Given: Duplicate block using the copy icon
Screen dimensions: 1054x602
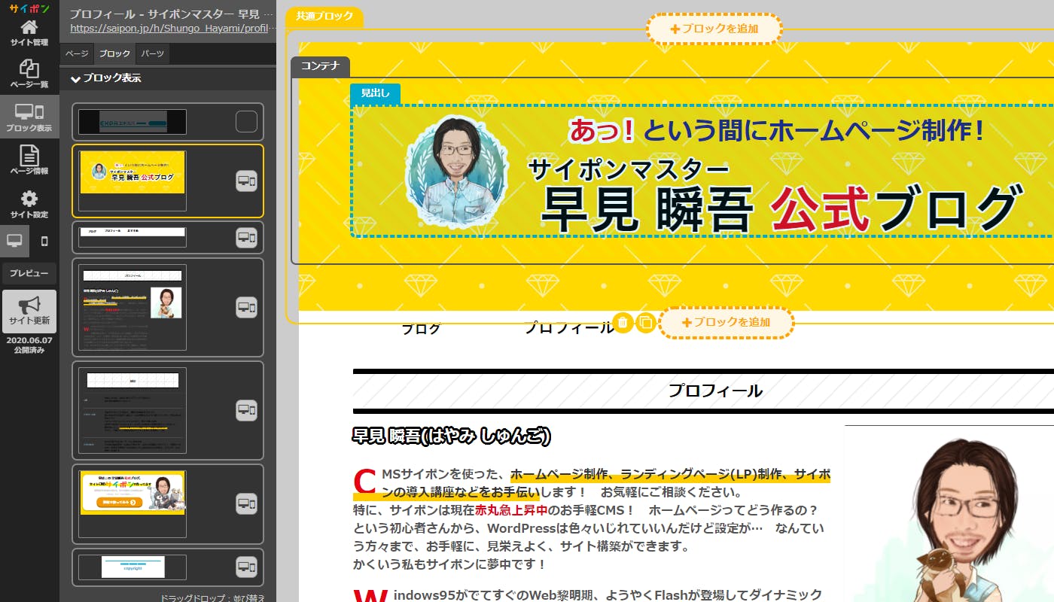Looking at the screenshot, I should point(645,323).
